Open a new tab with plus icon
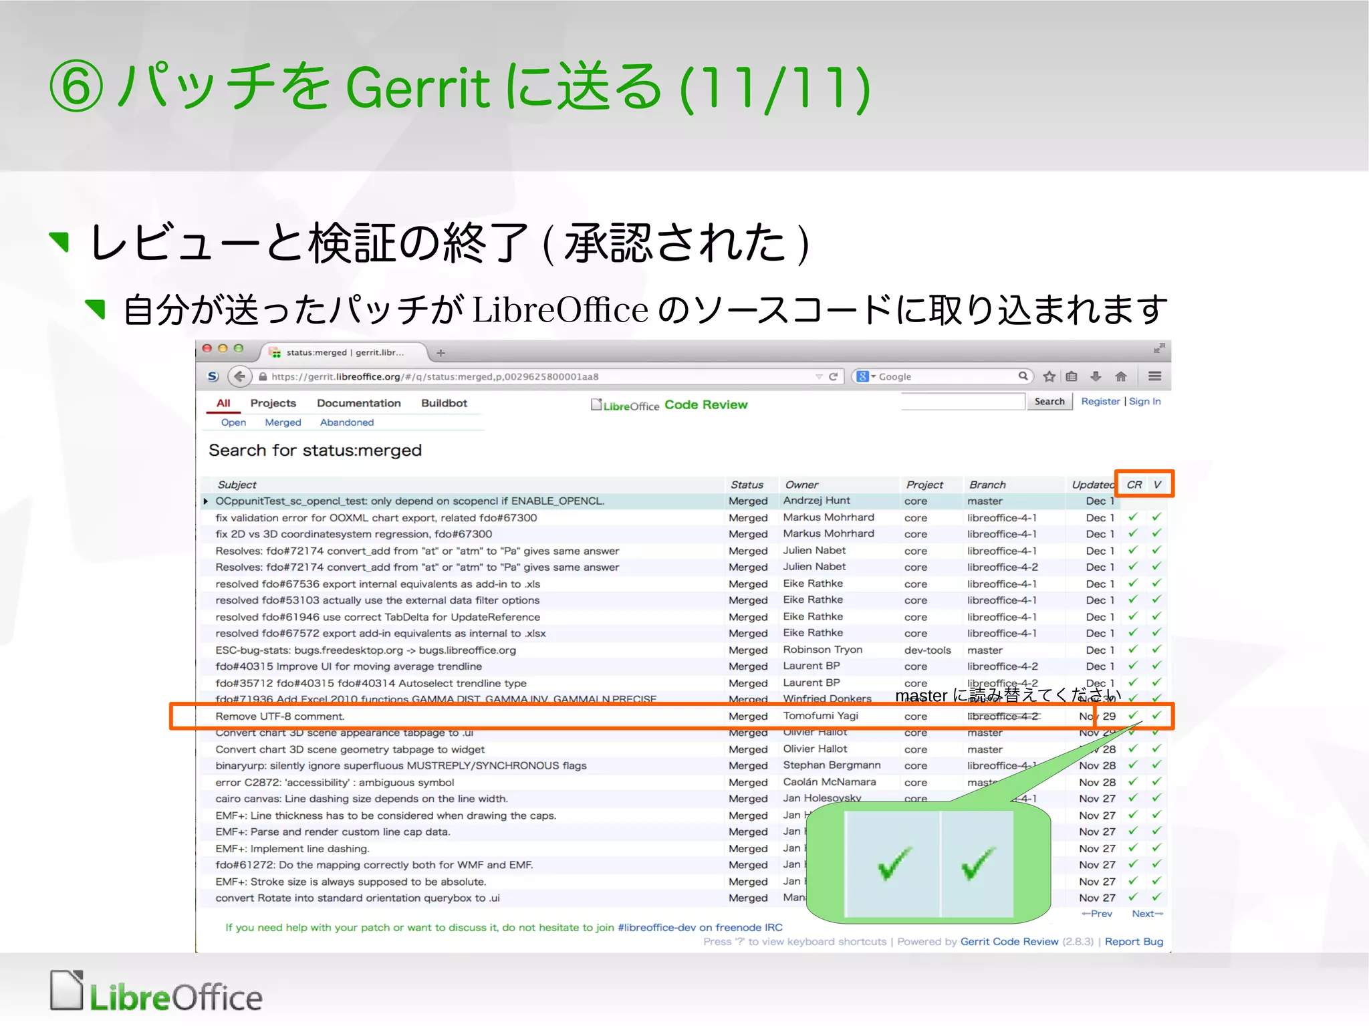This screenshot has width=1369, height=1026. [x=441, y=352]
